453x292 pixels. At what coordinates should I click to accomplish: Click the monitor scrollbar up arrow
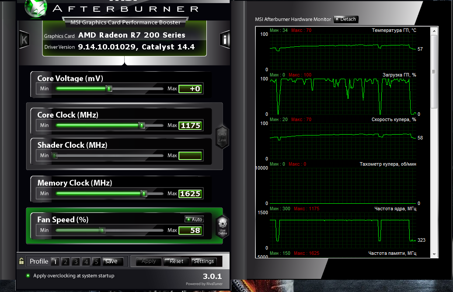(434, 30)
